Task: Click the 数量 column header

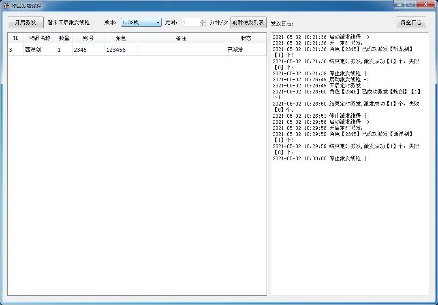Action: (64, 38)
